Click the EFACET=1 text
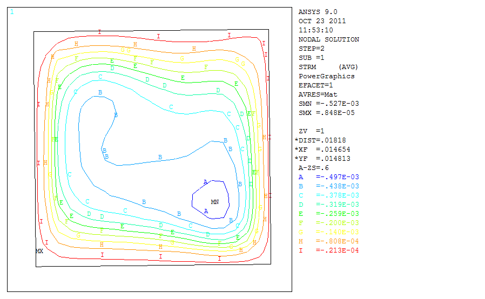 tap(315, 85)
